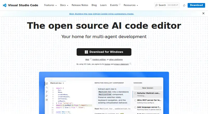The width and height of the screenshot is (208, 114).
Task: Click the 'Thinking...' session status text
Action: click(141, 96)
